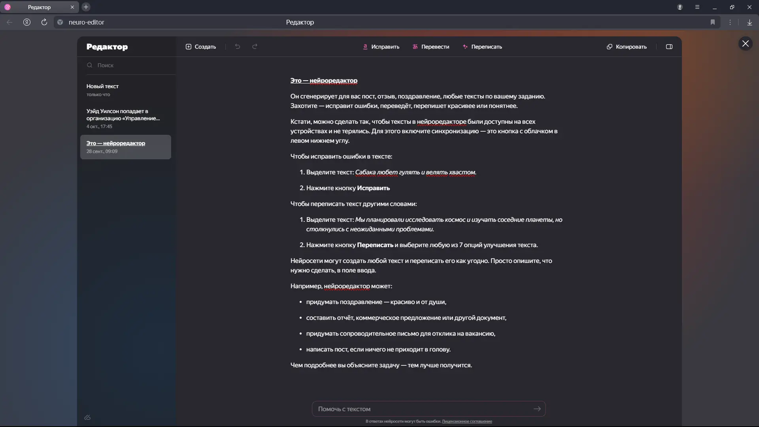Click the Undo arrow icon
Viewport: 759px width, 427px height.
point(238,47)
